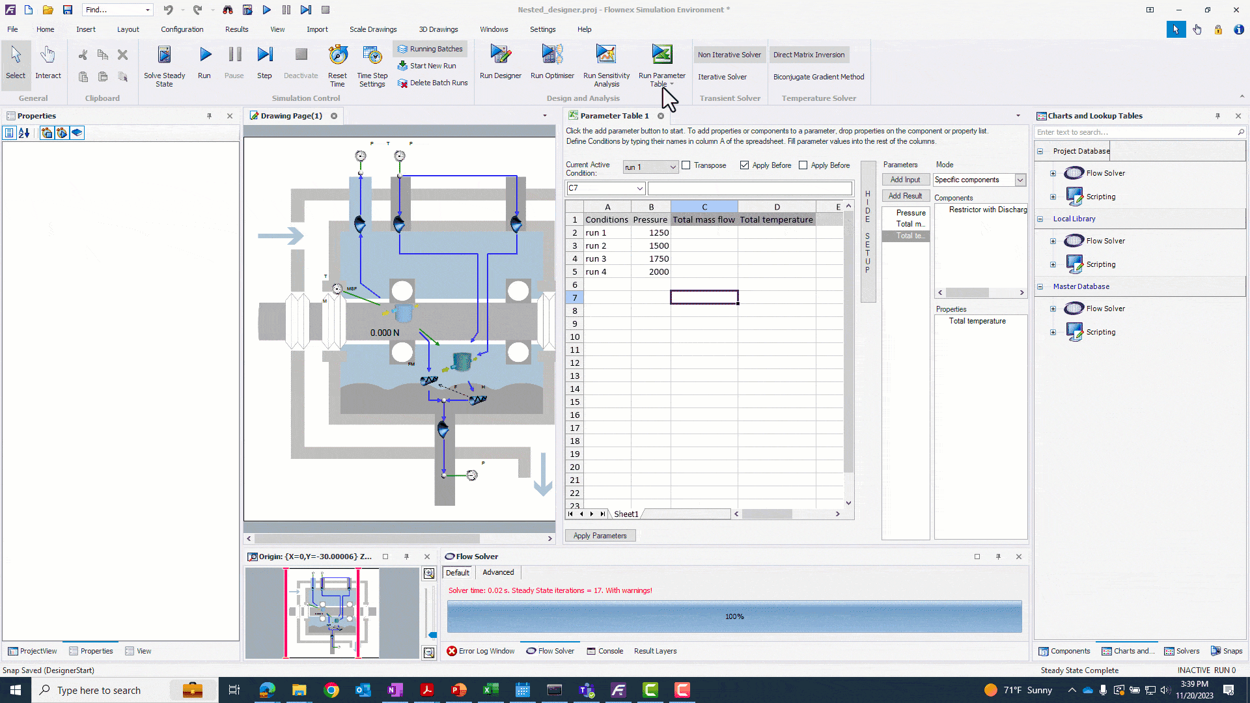Select Non Iterative Solver option

tap(729, 55)
